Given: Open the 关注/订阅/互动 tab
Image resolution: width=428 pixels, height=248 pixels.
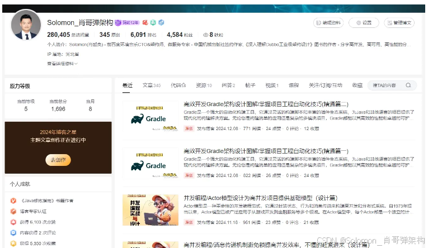Looking at the screenshot, I should [326, 85].
